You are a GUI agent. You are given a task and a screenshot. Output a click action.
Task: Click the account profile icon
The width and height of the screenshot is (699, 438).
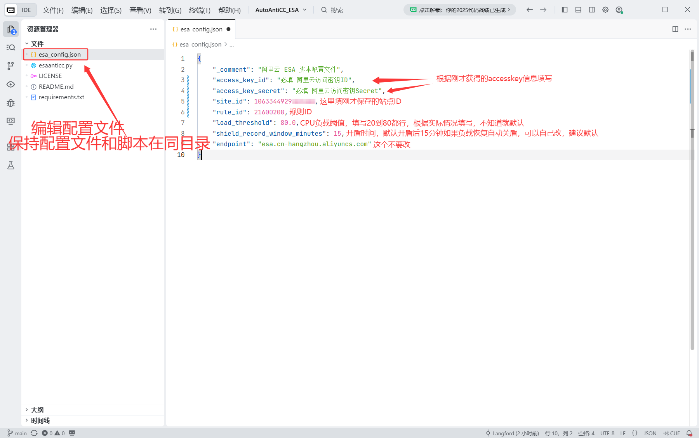point(619,10)
